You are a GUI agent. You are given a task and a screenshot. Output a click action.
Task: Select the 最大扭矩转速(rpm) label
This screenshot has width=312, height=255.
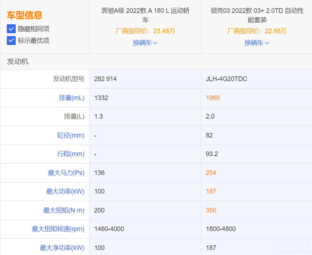58,229
